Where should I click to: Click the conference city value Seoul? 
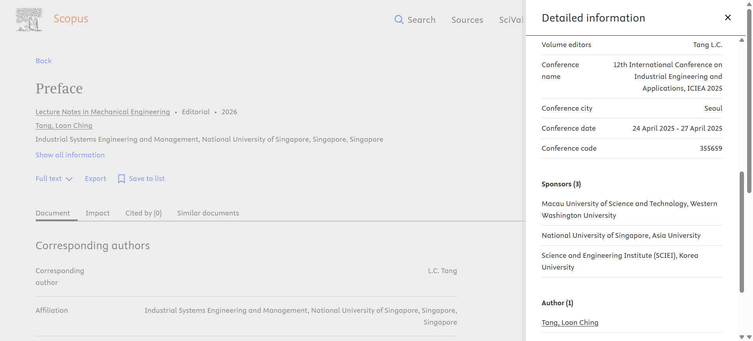[x=713, y=108]
